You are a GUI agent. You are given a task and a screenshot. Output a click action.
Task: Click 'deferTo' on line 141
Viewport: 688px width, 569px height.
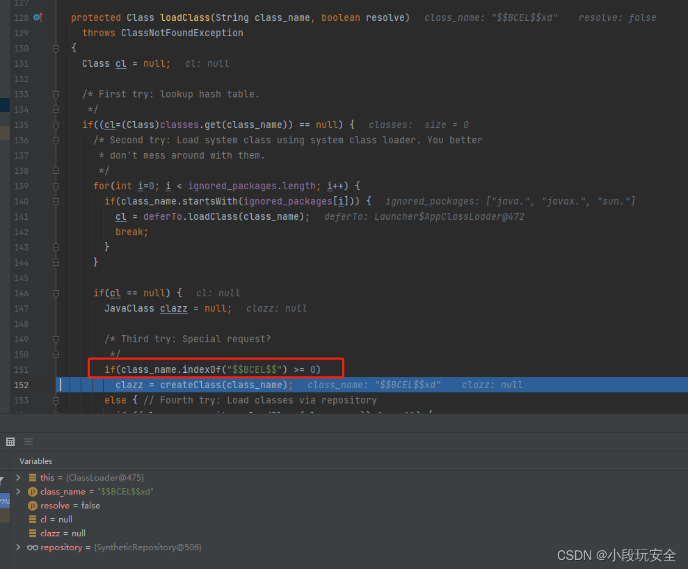162,217
